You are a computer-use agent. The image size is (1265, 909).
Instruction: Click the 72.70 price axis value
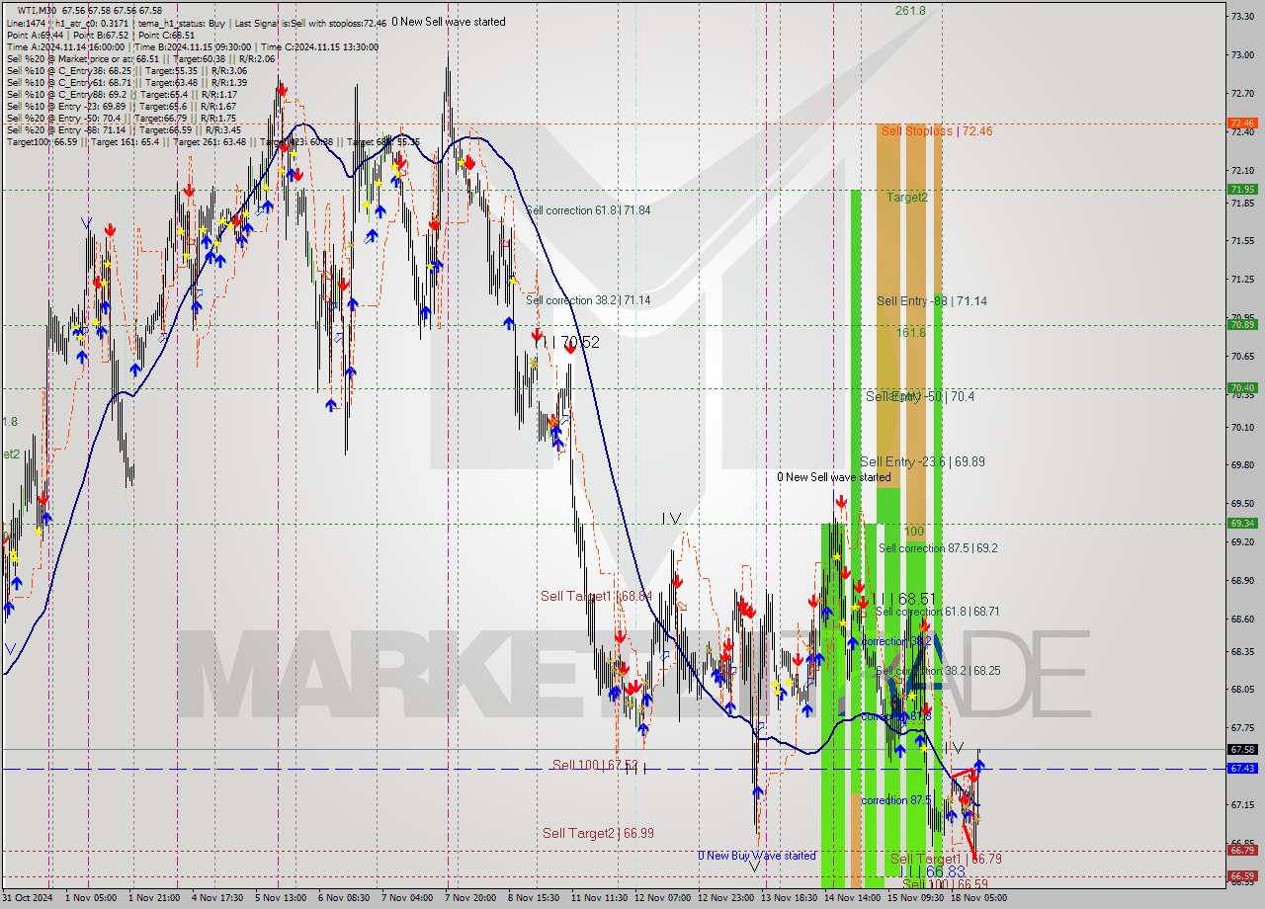pos(1241,93)
